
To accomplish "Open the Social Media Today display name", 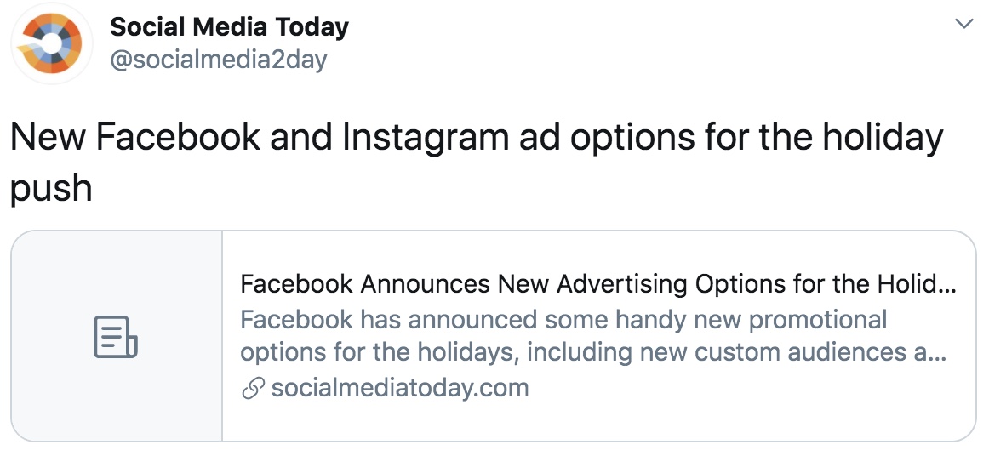I will point(230,27).
